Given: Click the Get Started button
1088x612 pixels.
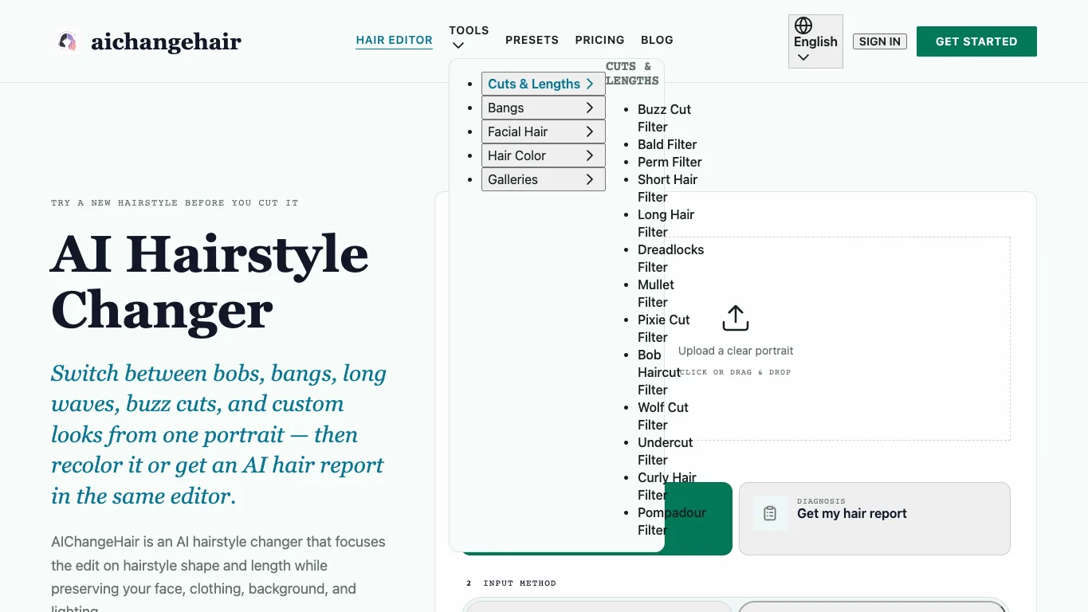Looking at the screenshot, I should click(x=976, y=41).
